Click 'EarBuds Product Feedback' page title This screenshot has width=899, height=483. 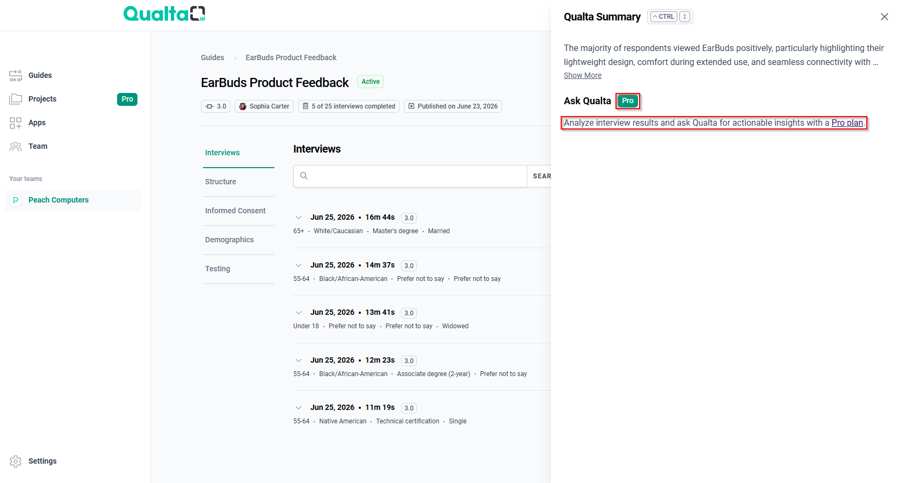(275, 83)
